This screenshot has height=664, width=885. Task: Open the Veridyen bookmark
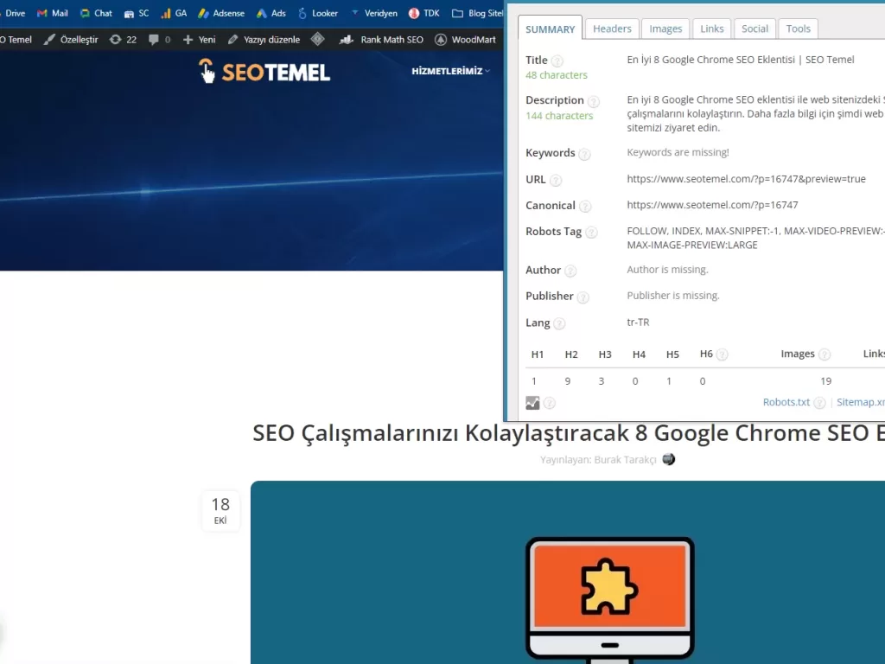click(373, 13)
